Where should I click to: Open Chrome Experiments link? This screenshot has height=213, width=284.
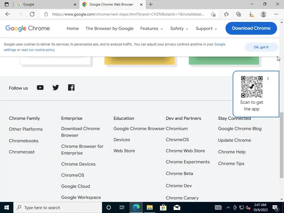[188, 162]
